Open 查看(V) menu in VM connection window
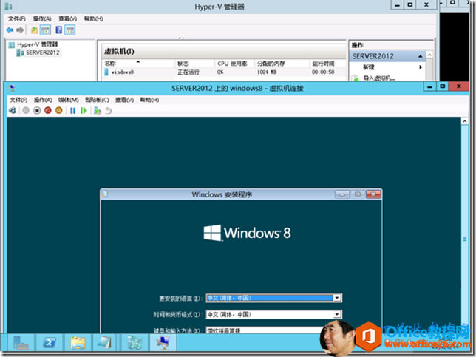The height and width of the screenshot is (357, 476). tap(124, 100)
